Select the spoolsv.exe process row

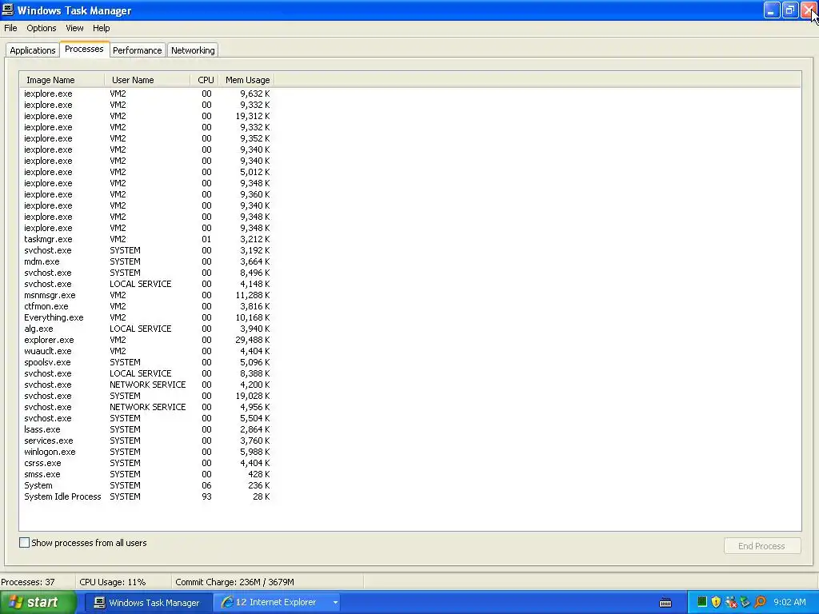tap(147, 362)
